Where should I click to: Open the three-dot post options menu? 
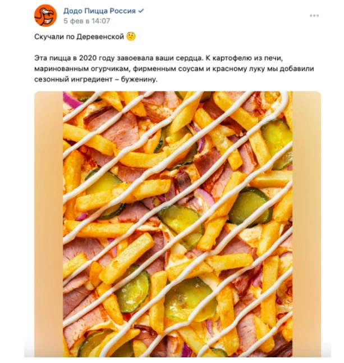click(x=314, y=16)
